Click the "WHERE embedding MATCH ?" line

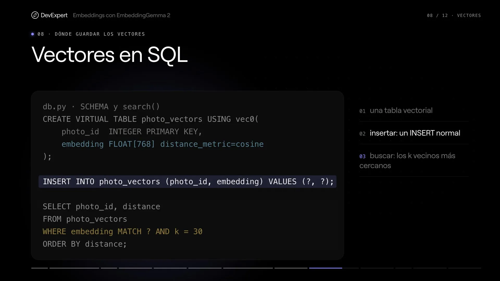[123, 232]
